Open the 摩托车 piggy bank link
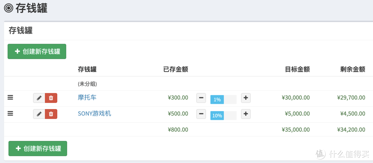 point(87,98)
